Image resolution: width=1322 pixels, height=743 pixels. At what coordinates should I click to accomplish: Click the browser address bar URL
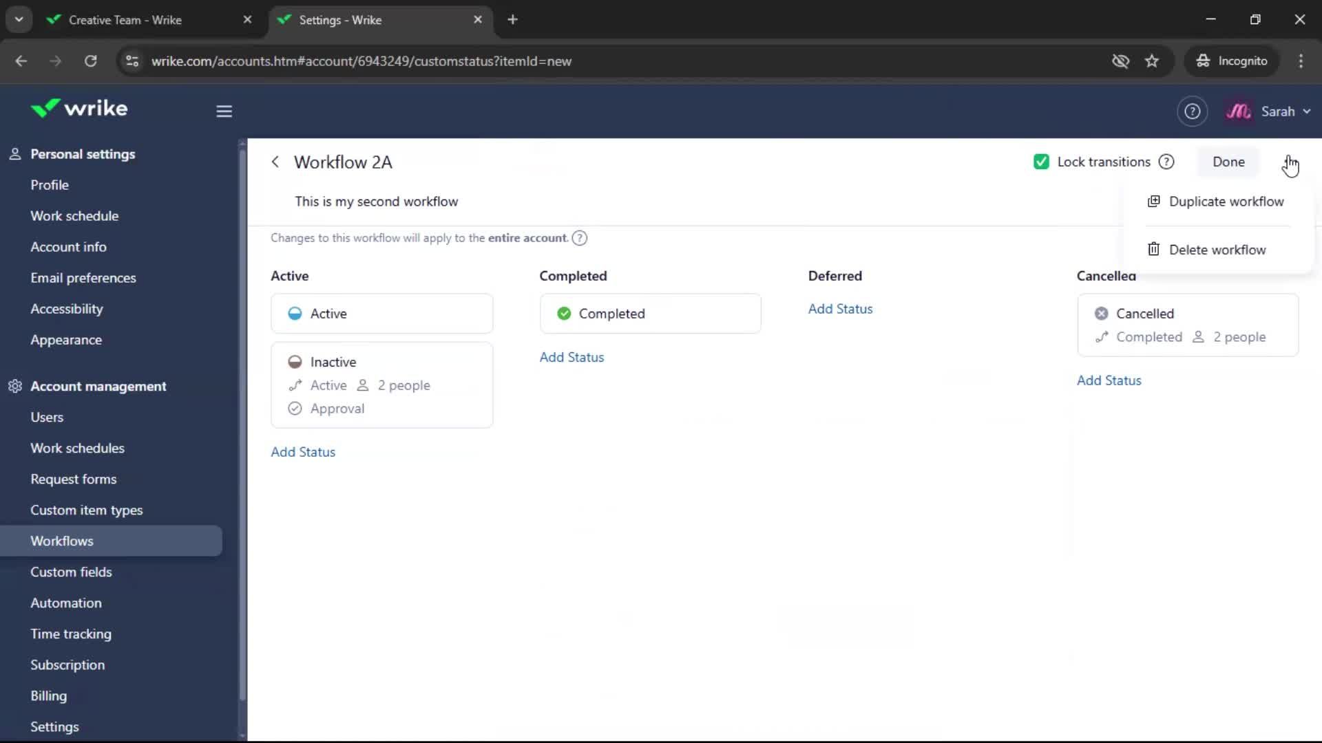click(x=361, y=61)
